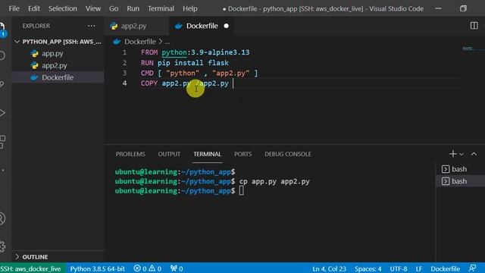The image size is (485, 273).
Task: Open the Explorer activity bar icon
Action: click(x=2, y=29)
